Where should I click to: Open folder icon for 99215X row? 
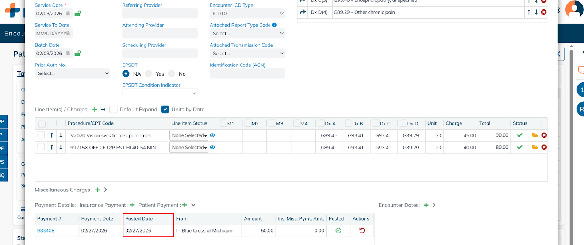(x=535, y=148)
